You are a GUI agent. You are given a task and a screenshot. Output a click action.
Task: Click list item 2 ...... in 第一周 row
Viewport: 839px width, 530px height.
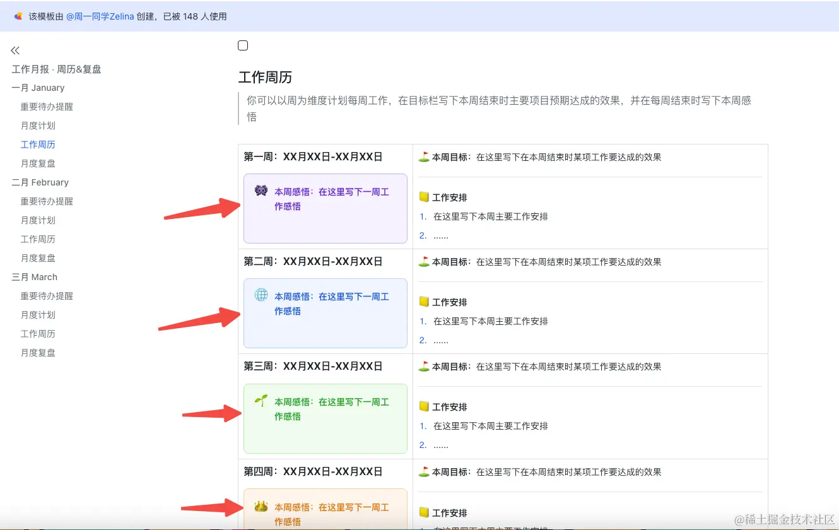[x=441, y=235]
